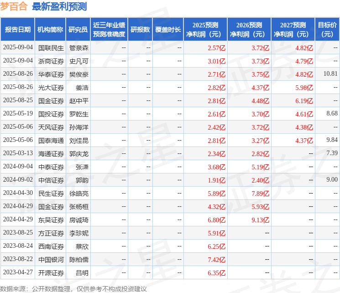
Task: Select the 2025-03-13 report date cell
Action: (18, 153)
